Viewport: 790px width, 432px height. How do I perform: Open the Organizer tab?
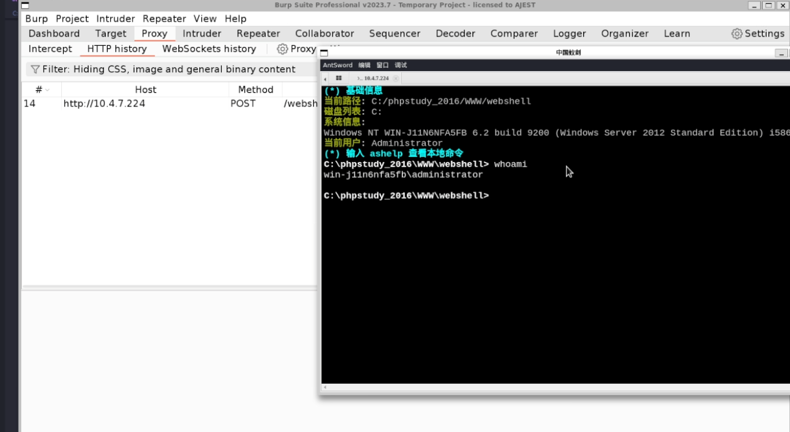(625, 33)
